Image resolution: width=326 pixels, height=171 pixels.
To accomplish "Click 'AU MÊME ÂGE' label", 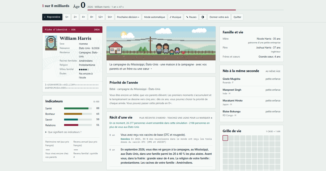I will (x=273, y=71).
